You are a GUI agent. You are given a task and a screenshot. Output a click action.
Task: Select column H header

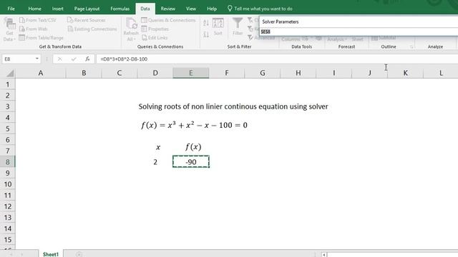click(x=298, y=73)
